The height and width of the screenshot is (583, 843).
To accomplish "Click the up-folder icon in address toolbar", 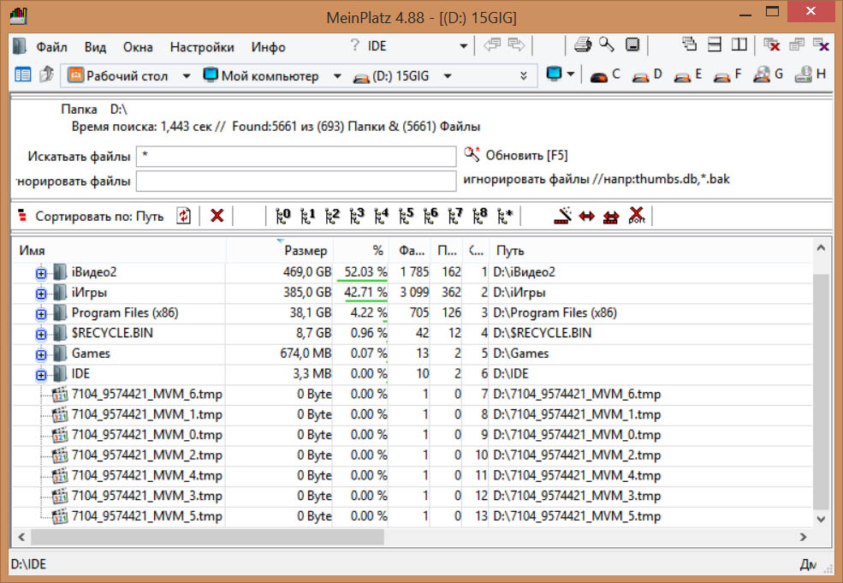I will click(x=46, y=75).
